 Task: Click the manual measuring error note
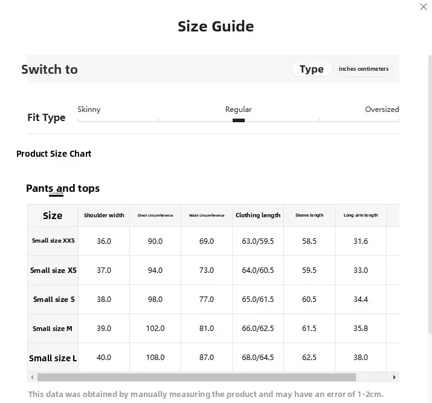(206, 394)
